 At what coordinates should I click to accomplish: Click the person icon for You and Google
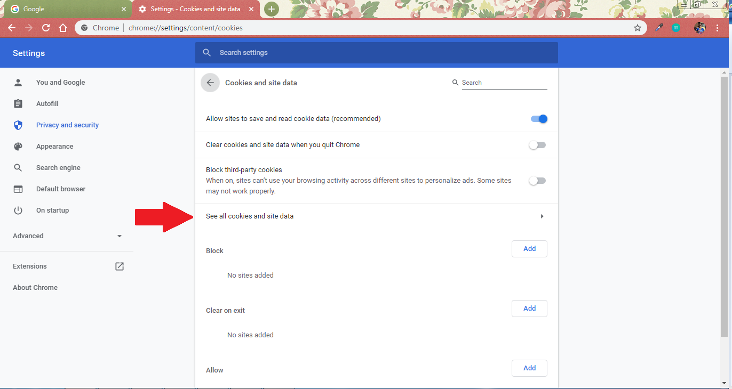pos(18,83)
